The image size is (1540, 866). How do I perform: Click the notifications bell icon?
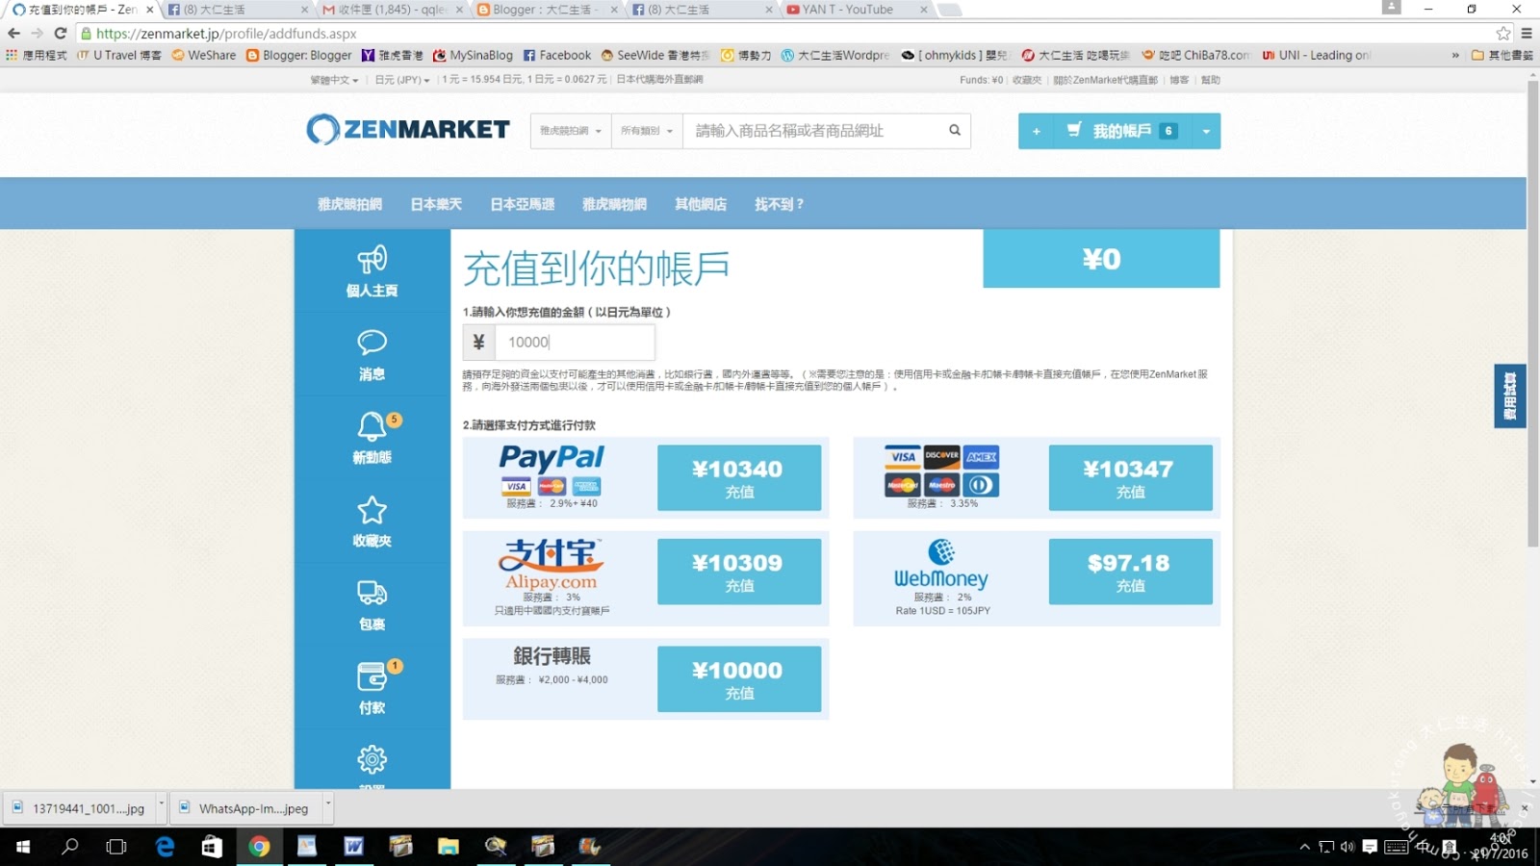(x=372, y=426)
